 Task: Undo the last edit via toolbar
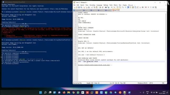coord(100,7)
